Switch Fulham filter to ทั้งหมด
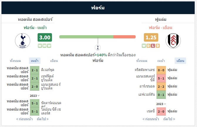The width and height of the screenshot is (197, 127). pyautogui.click(x=142, y=61)
